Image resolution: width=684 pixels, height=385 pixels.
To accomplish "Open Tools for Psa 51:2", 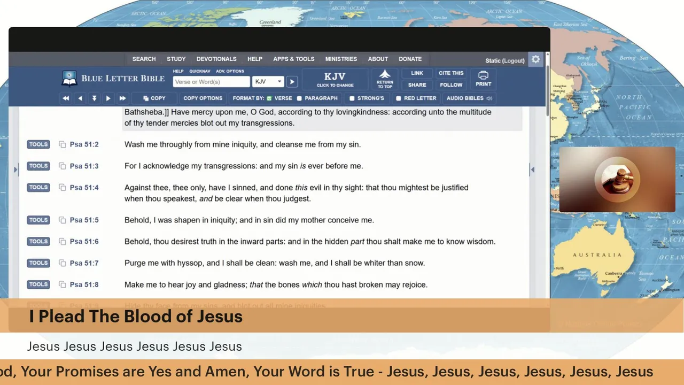I will point(38,144).
